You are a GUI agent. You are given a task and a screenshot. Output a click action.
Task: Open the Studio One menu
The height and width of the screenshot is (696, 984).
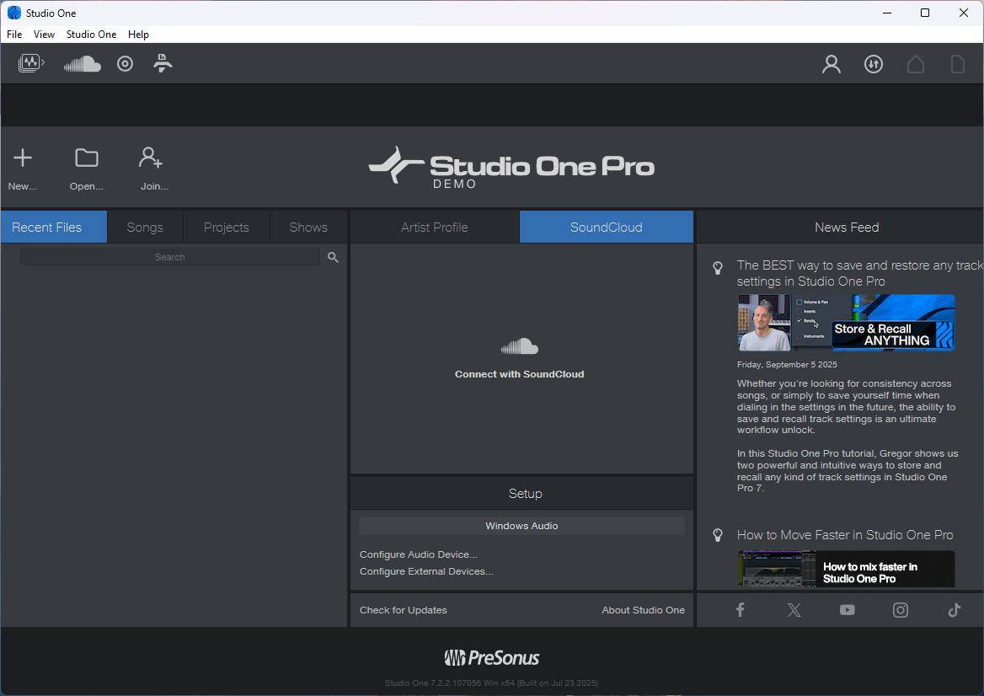tap(92, 35)
